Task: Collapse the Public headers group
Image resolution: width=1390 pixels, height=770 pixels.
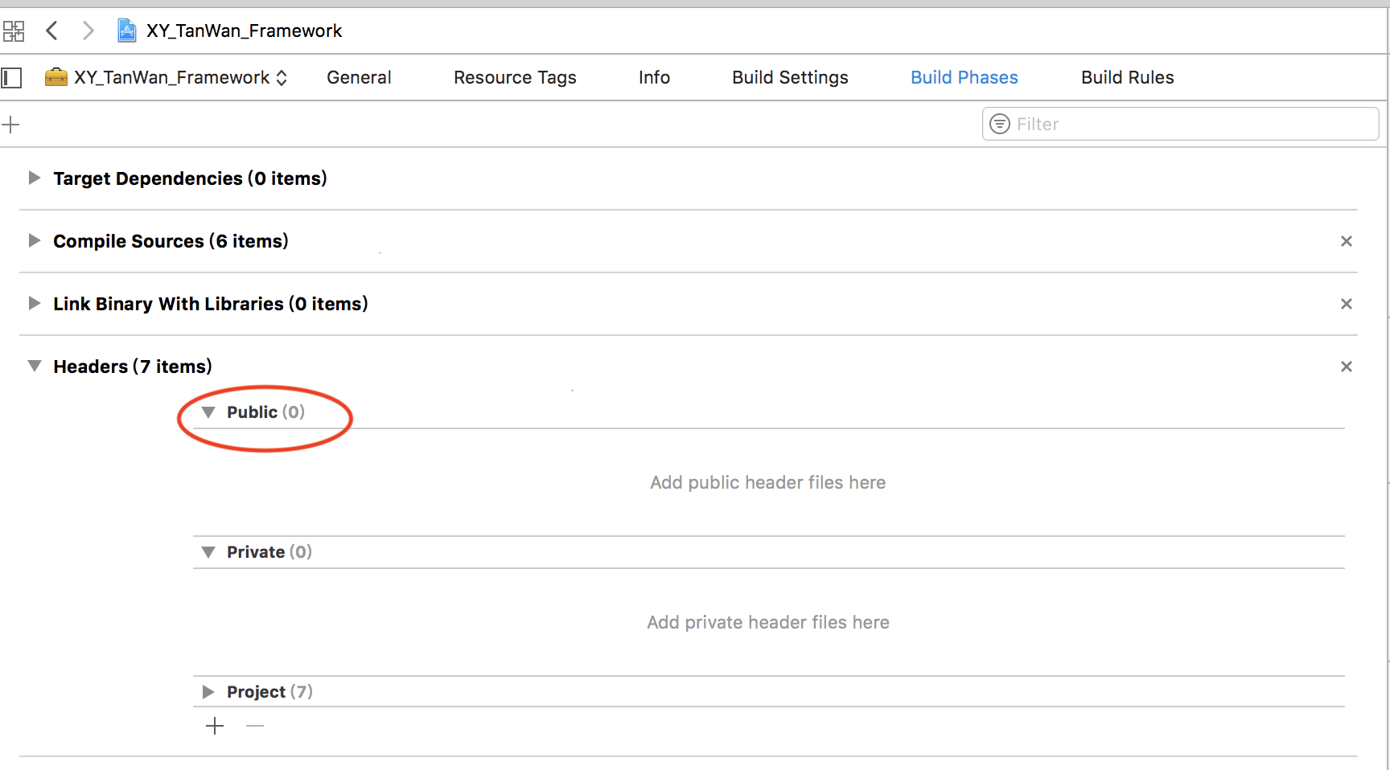Action: click(x=208, y=412)
